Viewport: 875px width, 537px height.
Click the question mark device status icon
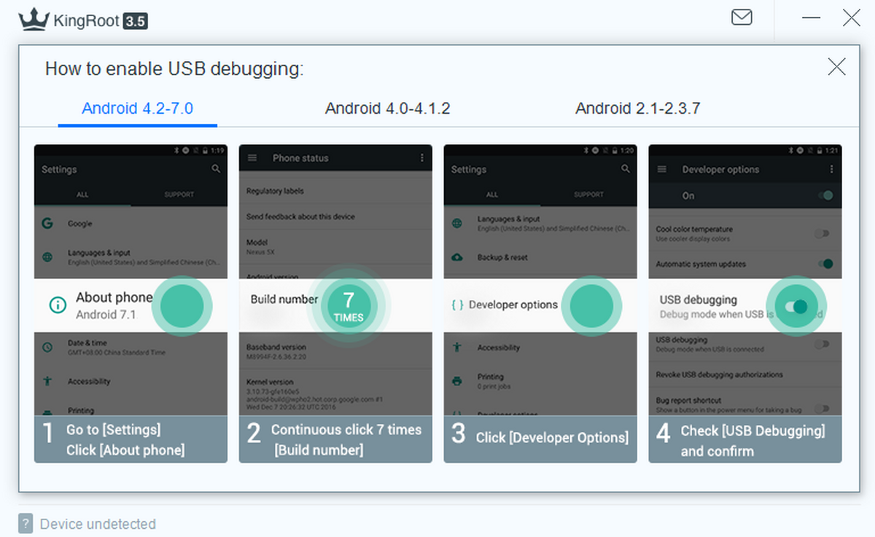coord(26,523)
